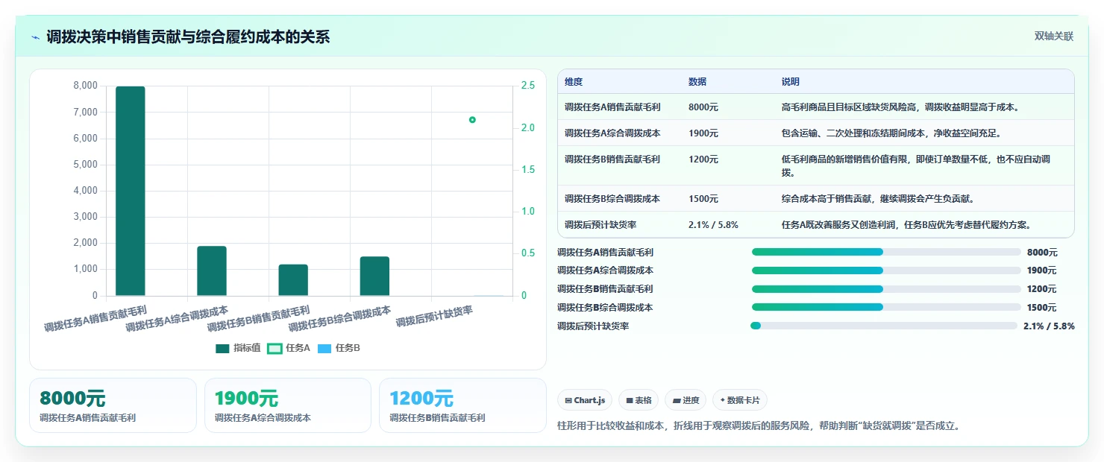Click the 维度 table column header

pyautogui.click(x=574, y=81)
